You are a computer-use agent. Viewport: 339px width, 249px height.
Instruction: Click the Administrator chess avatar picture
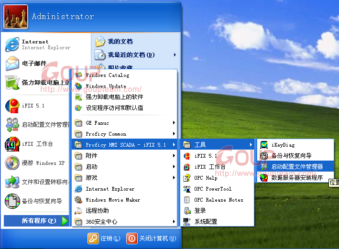(16, 17)
